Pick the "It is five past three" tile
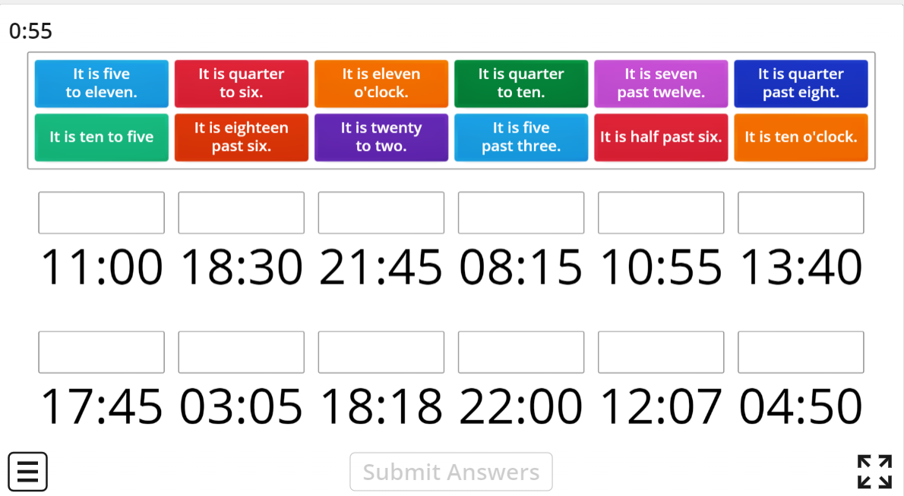The height and width of the screenshot is (496, 904). click(520, 137)
